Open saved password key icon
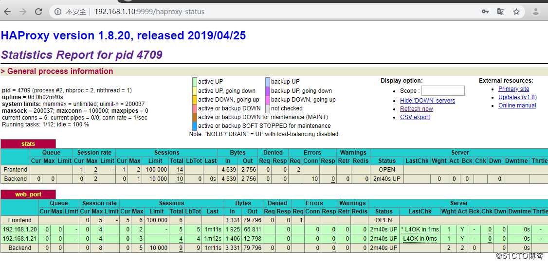Viewport: 548px width, 264px height. point(485,12)
